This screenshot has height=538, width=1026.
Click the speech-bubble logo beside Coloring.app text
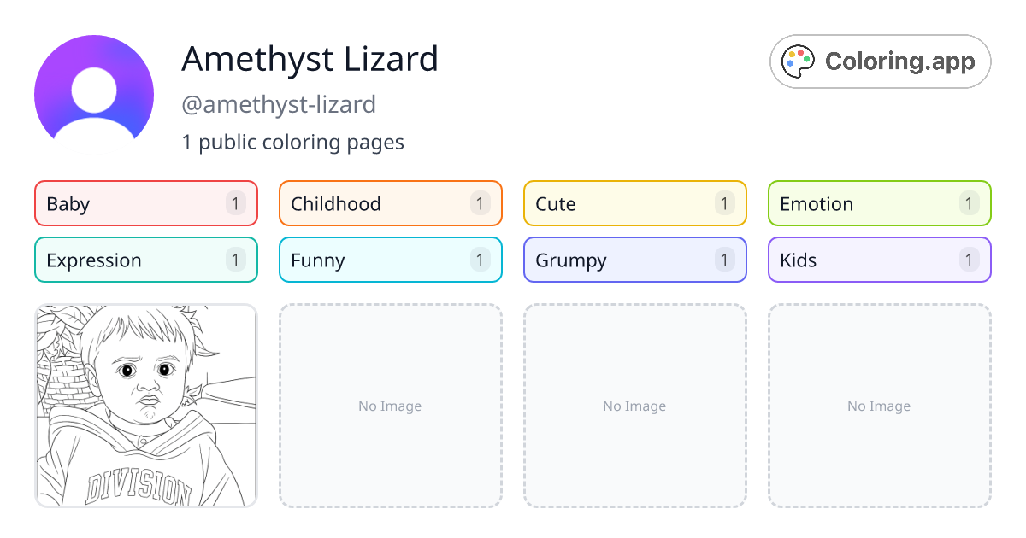[x=798, y=61]
